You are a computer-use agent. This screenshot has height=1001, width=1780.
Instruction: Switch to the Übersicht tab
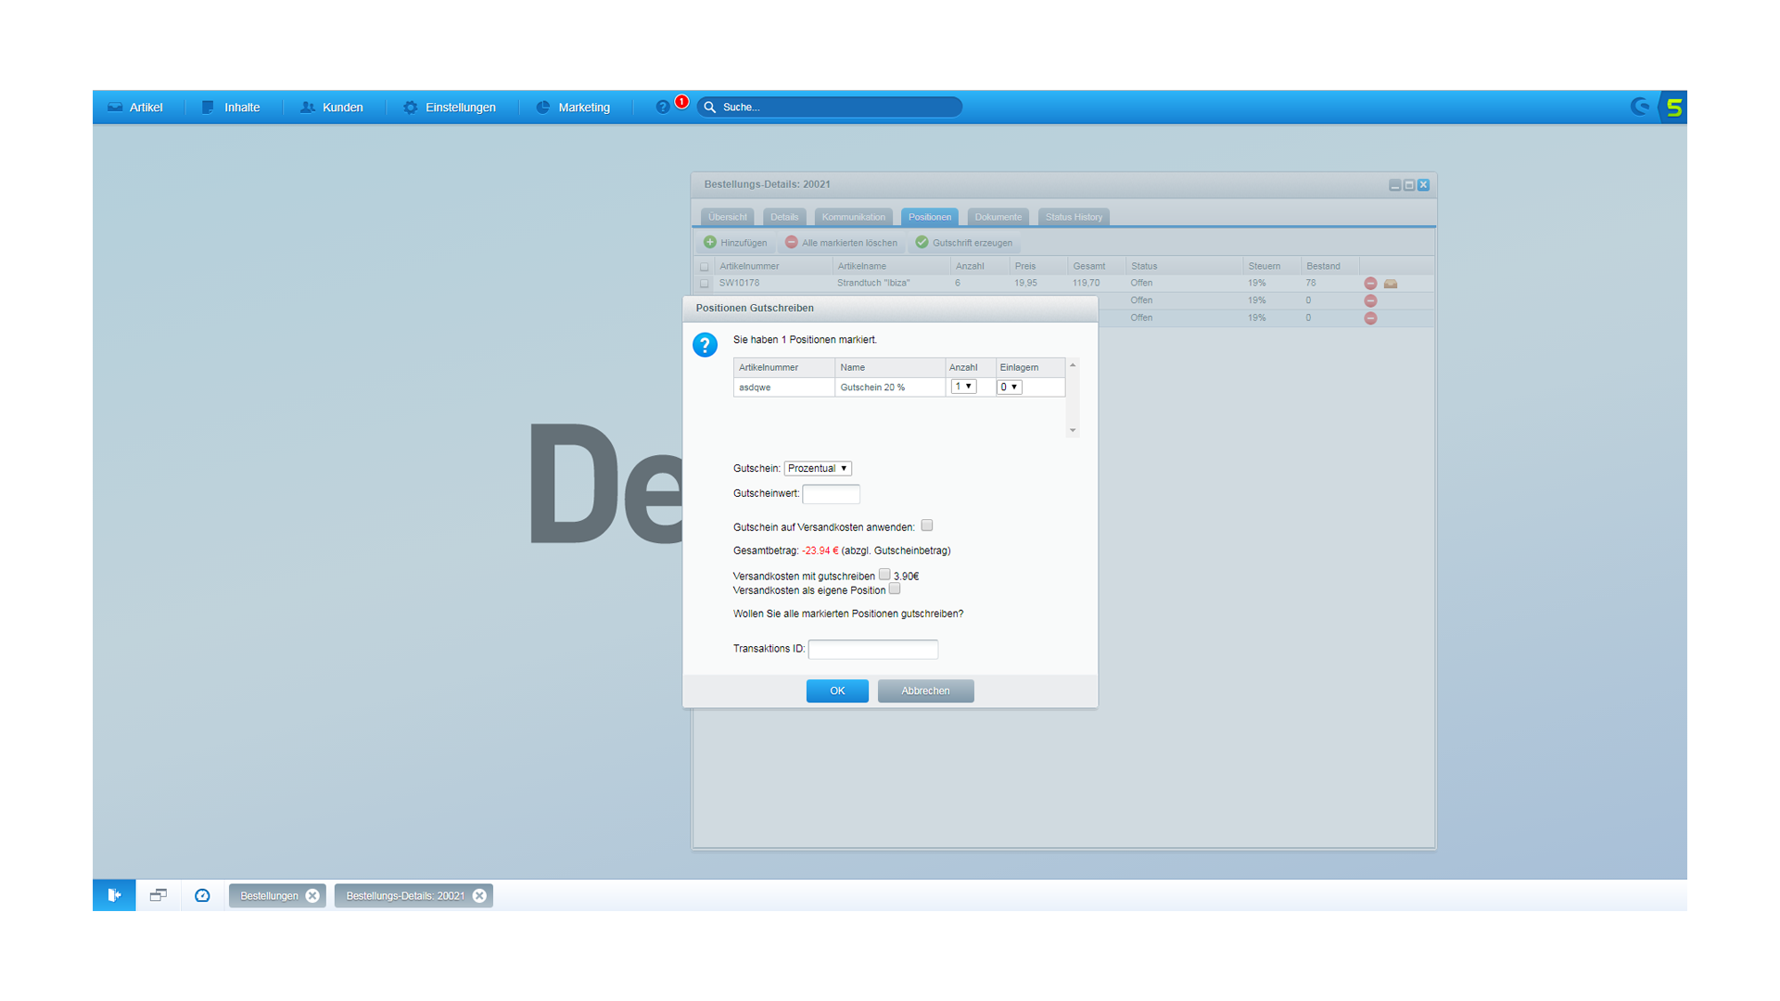click(x=727, y=217)
